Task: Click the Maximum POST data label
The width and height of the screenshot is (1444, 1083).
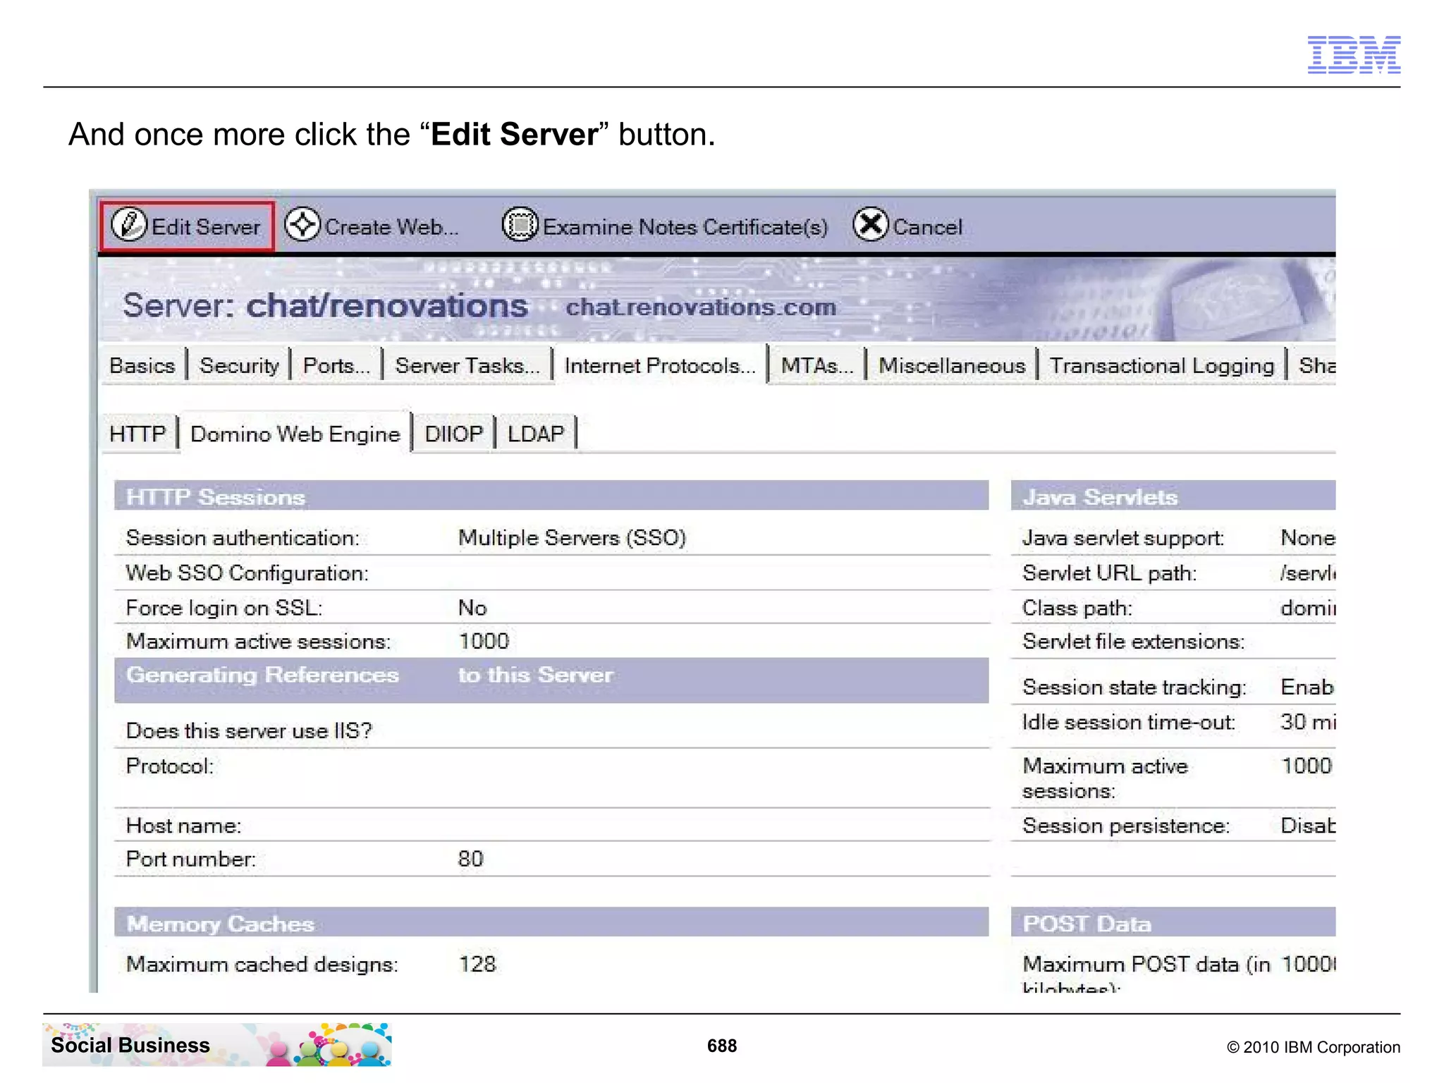Action: click(x=1146, y=973)
